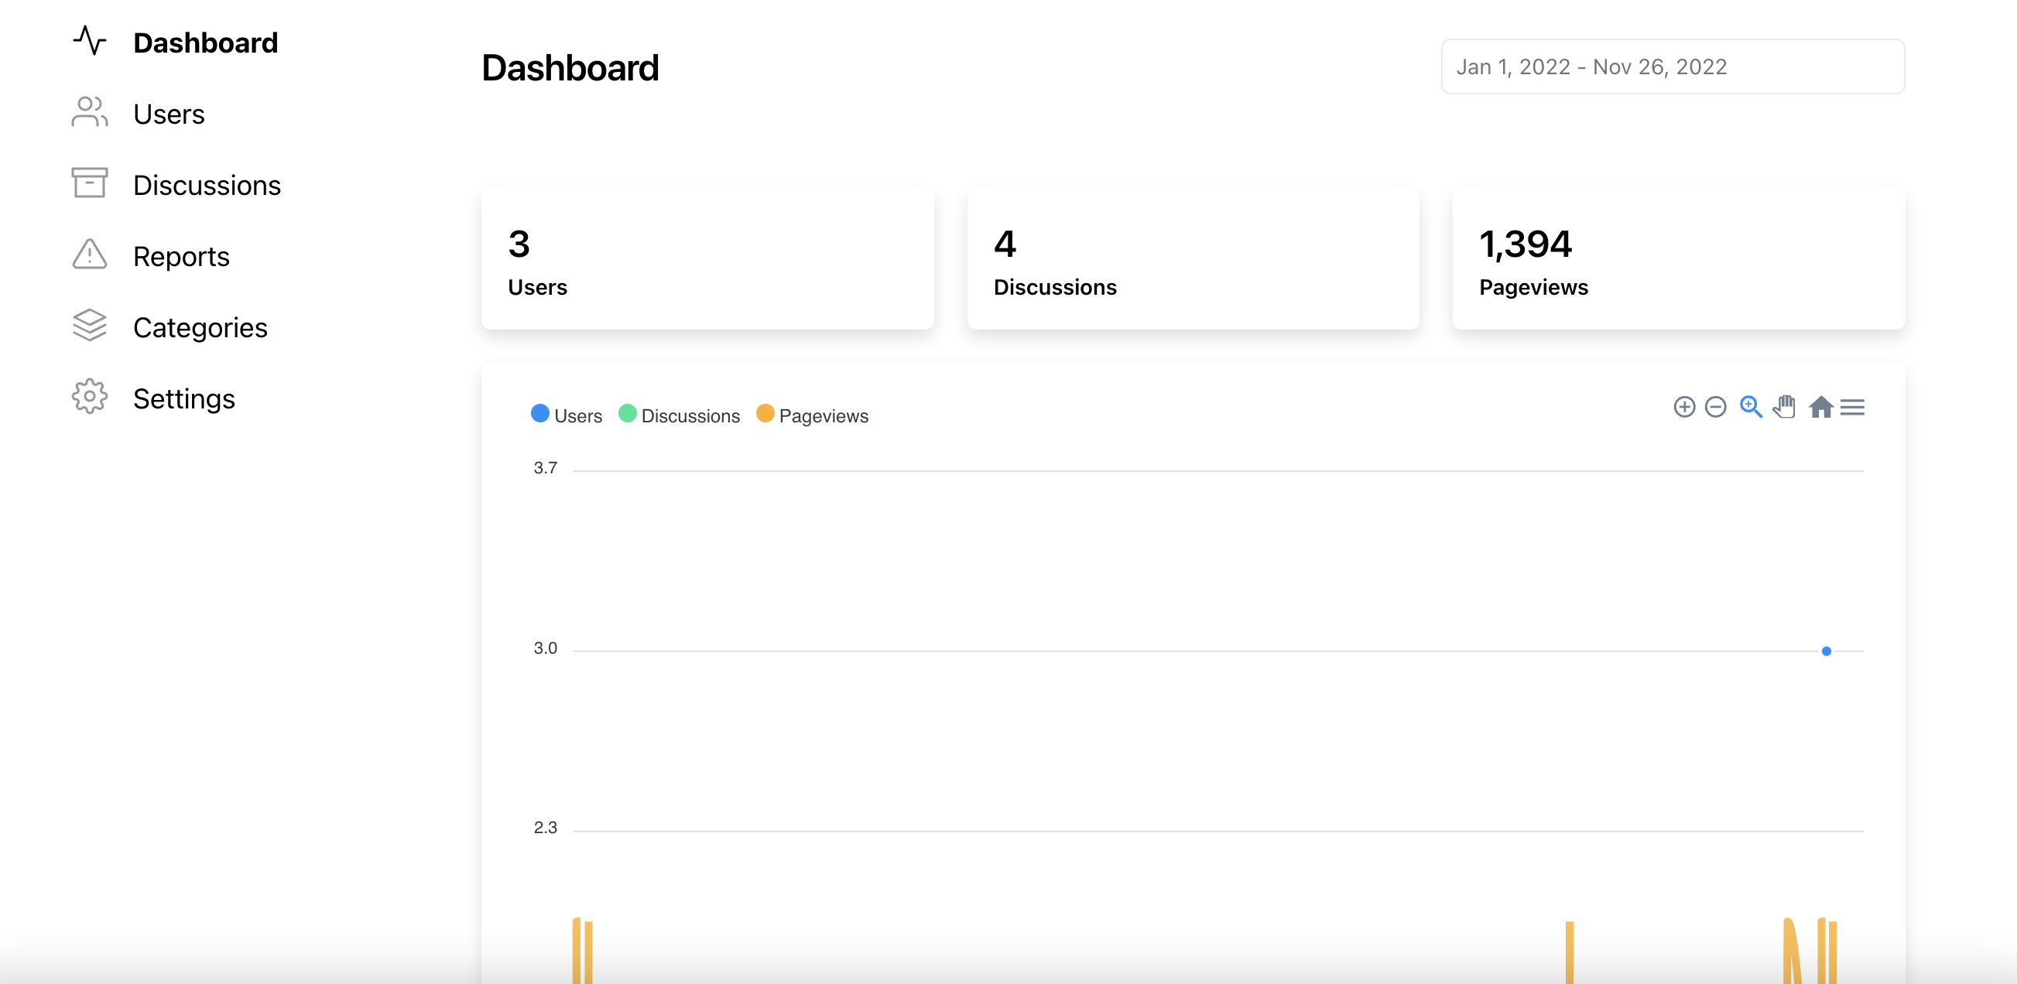Click the blue data point on chart
The height and width of the screenshot is (984, 2017).
coord(1826,651)
